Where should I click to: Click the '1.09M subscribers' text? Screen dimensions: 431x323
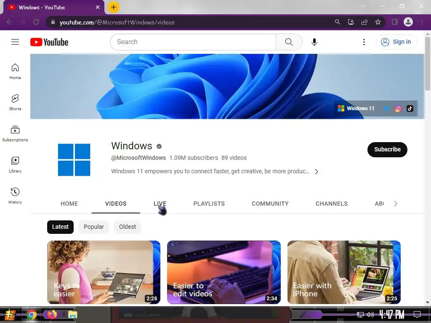click(194, 158)
